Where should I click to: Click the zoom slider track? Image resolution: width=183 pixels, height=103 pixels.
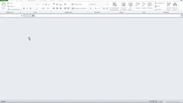[173, 102]
